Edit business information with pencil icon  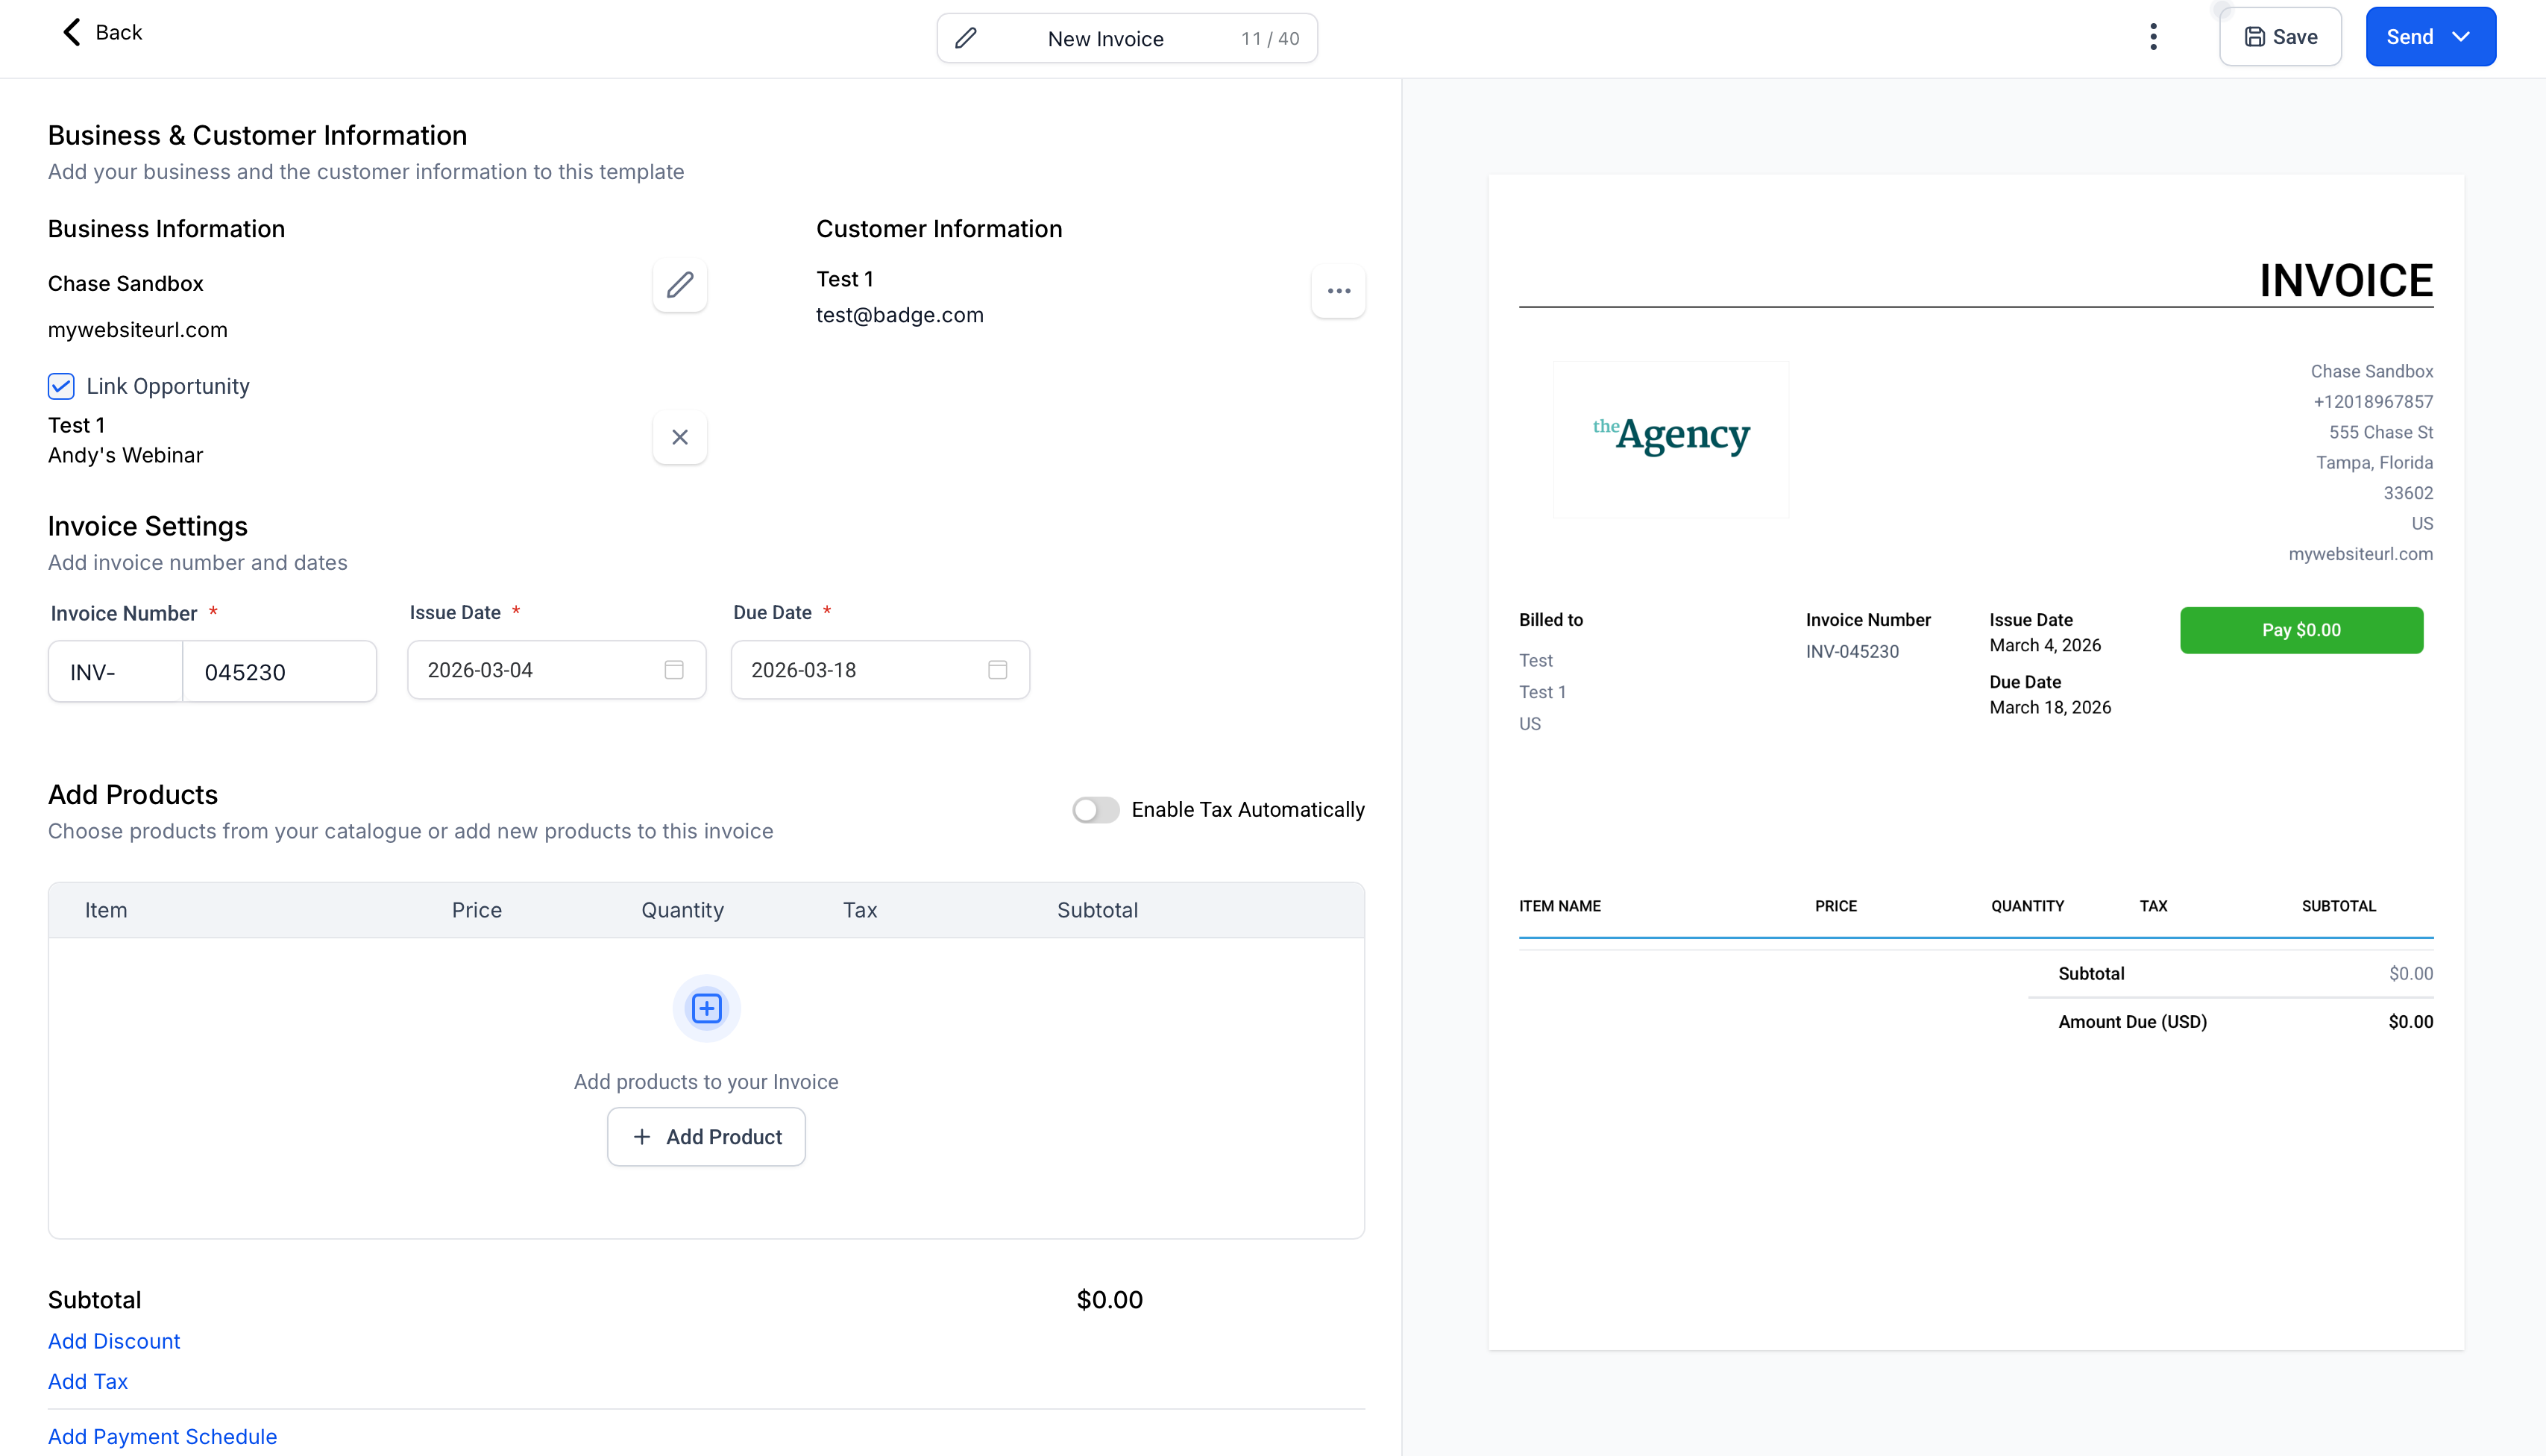(679, 285)
